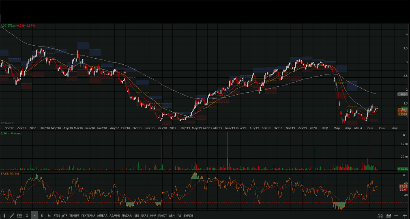Image resolution: width=410 pixels, height=219 pixels.
Task: Zoom out with the minus icon
Action: pyautogui.click(x=396, y=216)
